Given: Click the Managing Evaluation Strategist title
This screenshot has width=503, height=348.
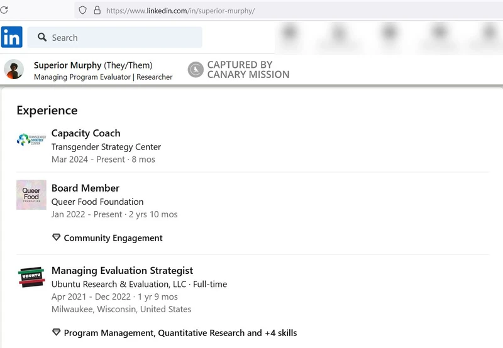Looking at the screenshot, I should [x=122, y=271].
